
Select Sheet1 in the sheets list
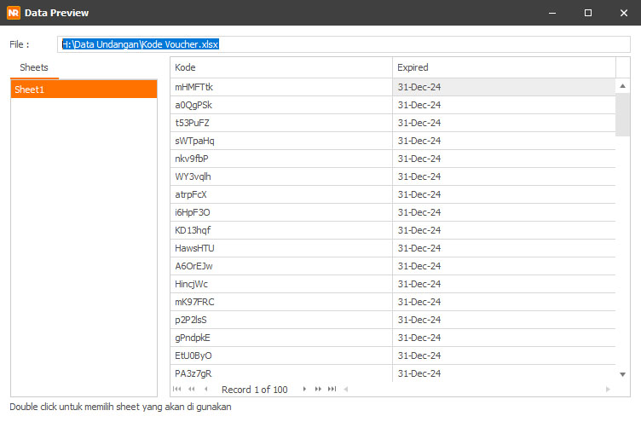click(84, 90)
